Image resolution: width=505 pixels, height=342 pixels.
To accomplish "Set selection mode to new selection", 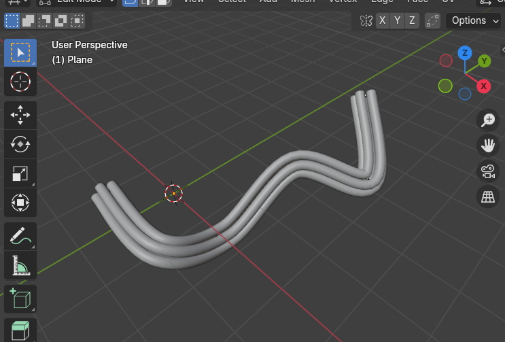I will pyautogui.click(x=12, y=20).
